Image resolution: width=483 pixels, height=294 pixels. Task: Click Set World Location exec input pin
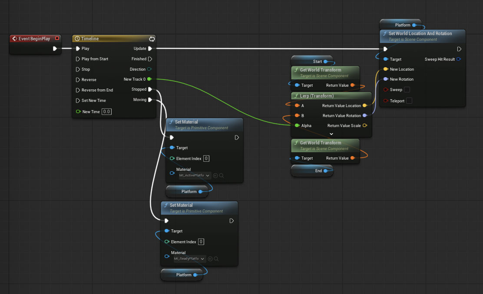pyautogui.click(x=385, y=49)
